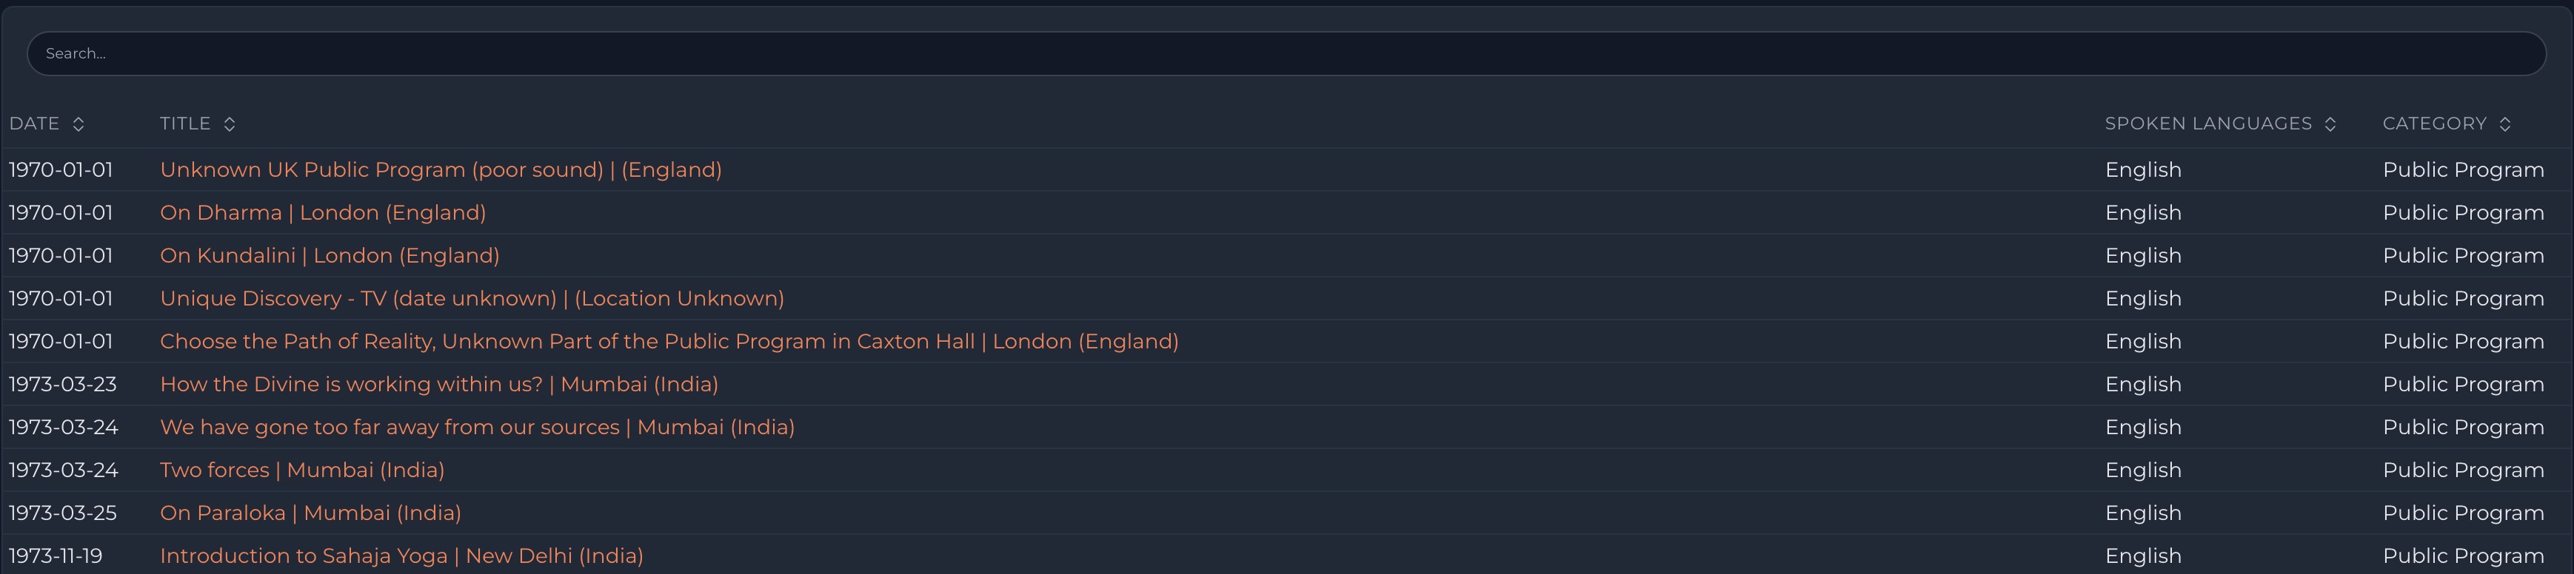
Task: Focus the Search input field
Action: 1285,53
